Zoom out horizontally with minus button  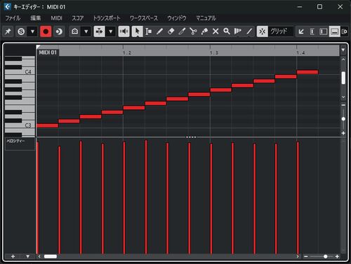pos(306,256)
